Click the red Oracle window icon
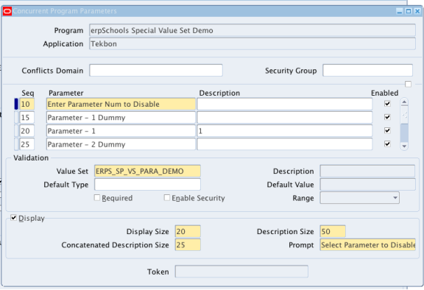This screenshot has width=424, height=290. tap(7, 11)
